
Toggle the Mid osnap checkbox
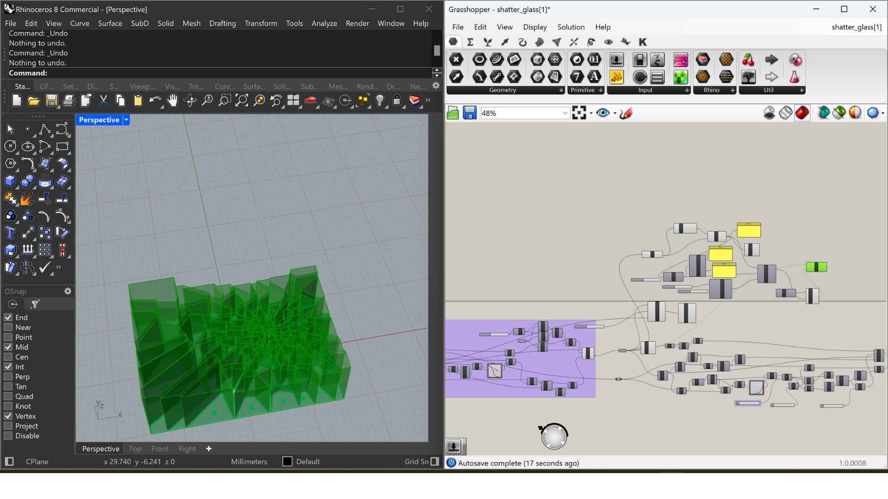click(x=8, y=347)
